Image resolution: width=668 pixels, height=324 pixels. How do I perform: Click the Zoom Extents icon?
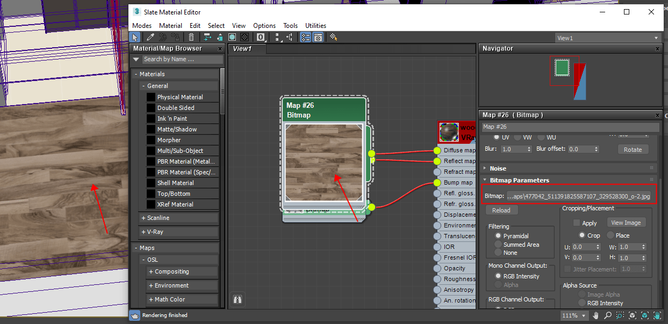[x=633, y=316]
